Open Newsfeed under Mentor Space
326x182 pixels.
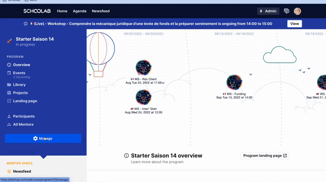click(22, 171)
